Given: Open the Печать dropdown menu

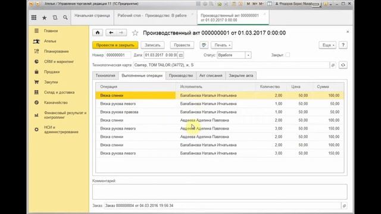Looking at the screenshot, I should [221, 45].
